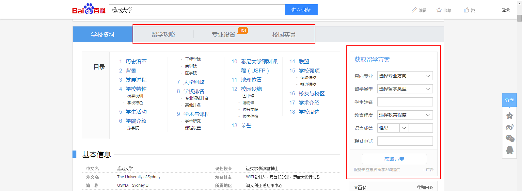522x191 pixels.
Task: Go to 悉尼大学预科课程 section
Action: pos(259,66)
